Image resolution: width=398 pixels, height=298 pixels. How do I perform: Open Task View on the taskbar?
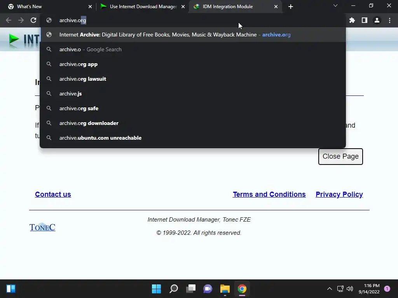[191, 289]
